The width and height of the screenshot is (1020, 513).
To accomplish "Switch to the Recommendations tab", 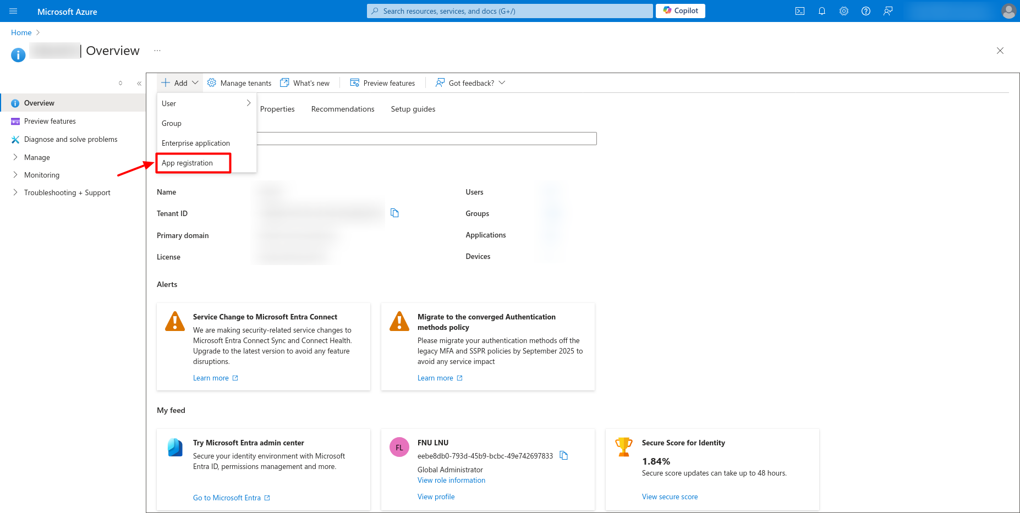I will coord(342,109).
